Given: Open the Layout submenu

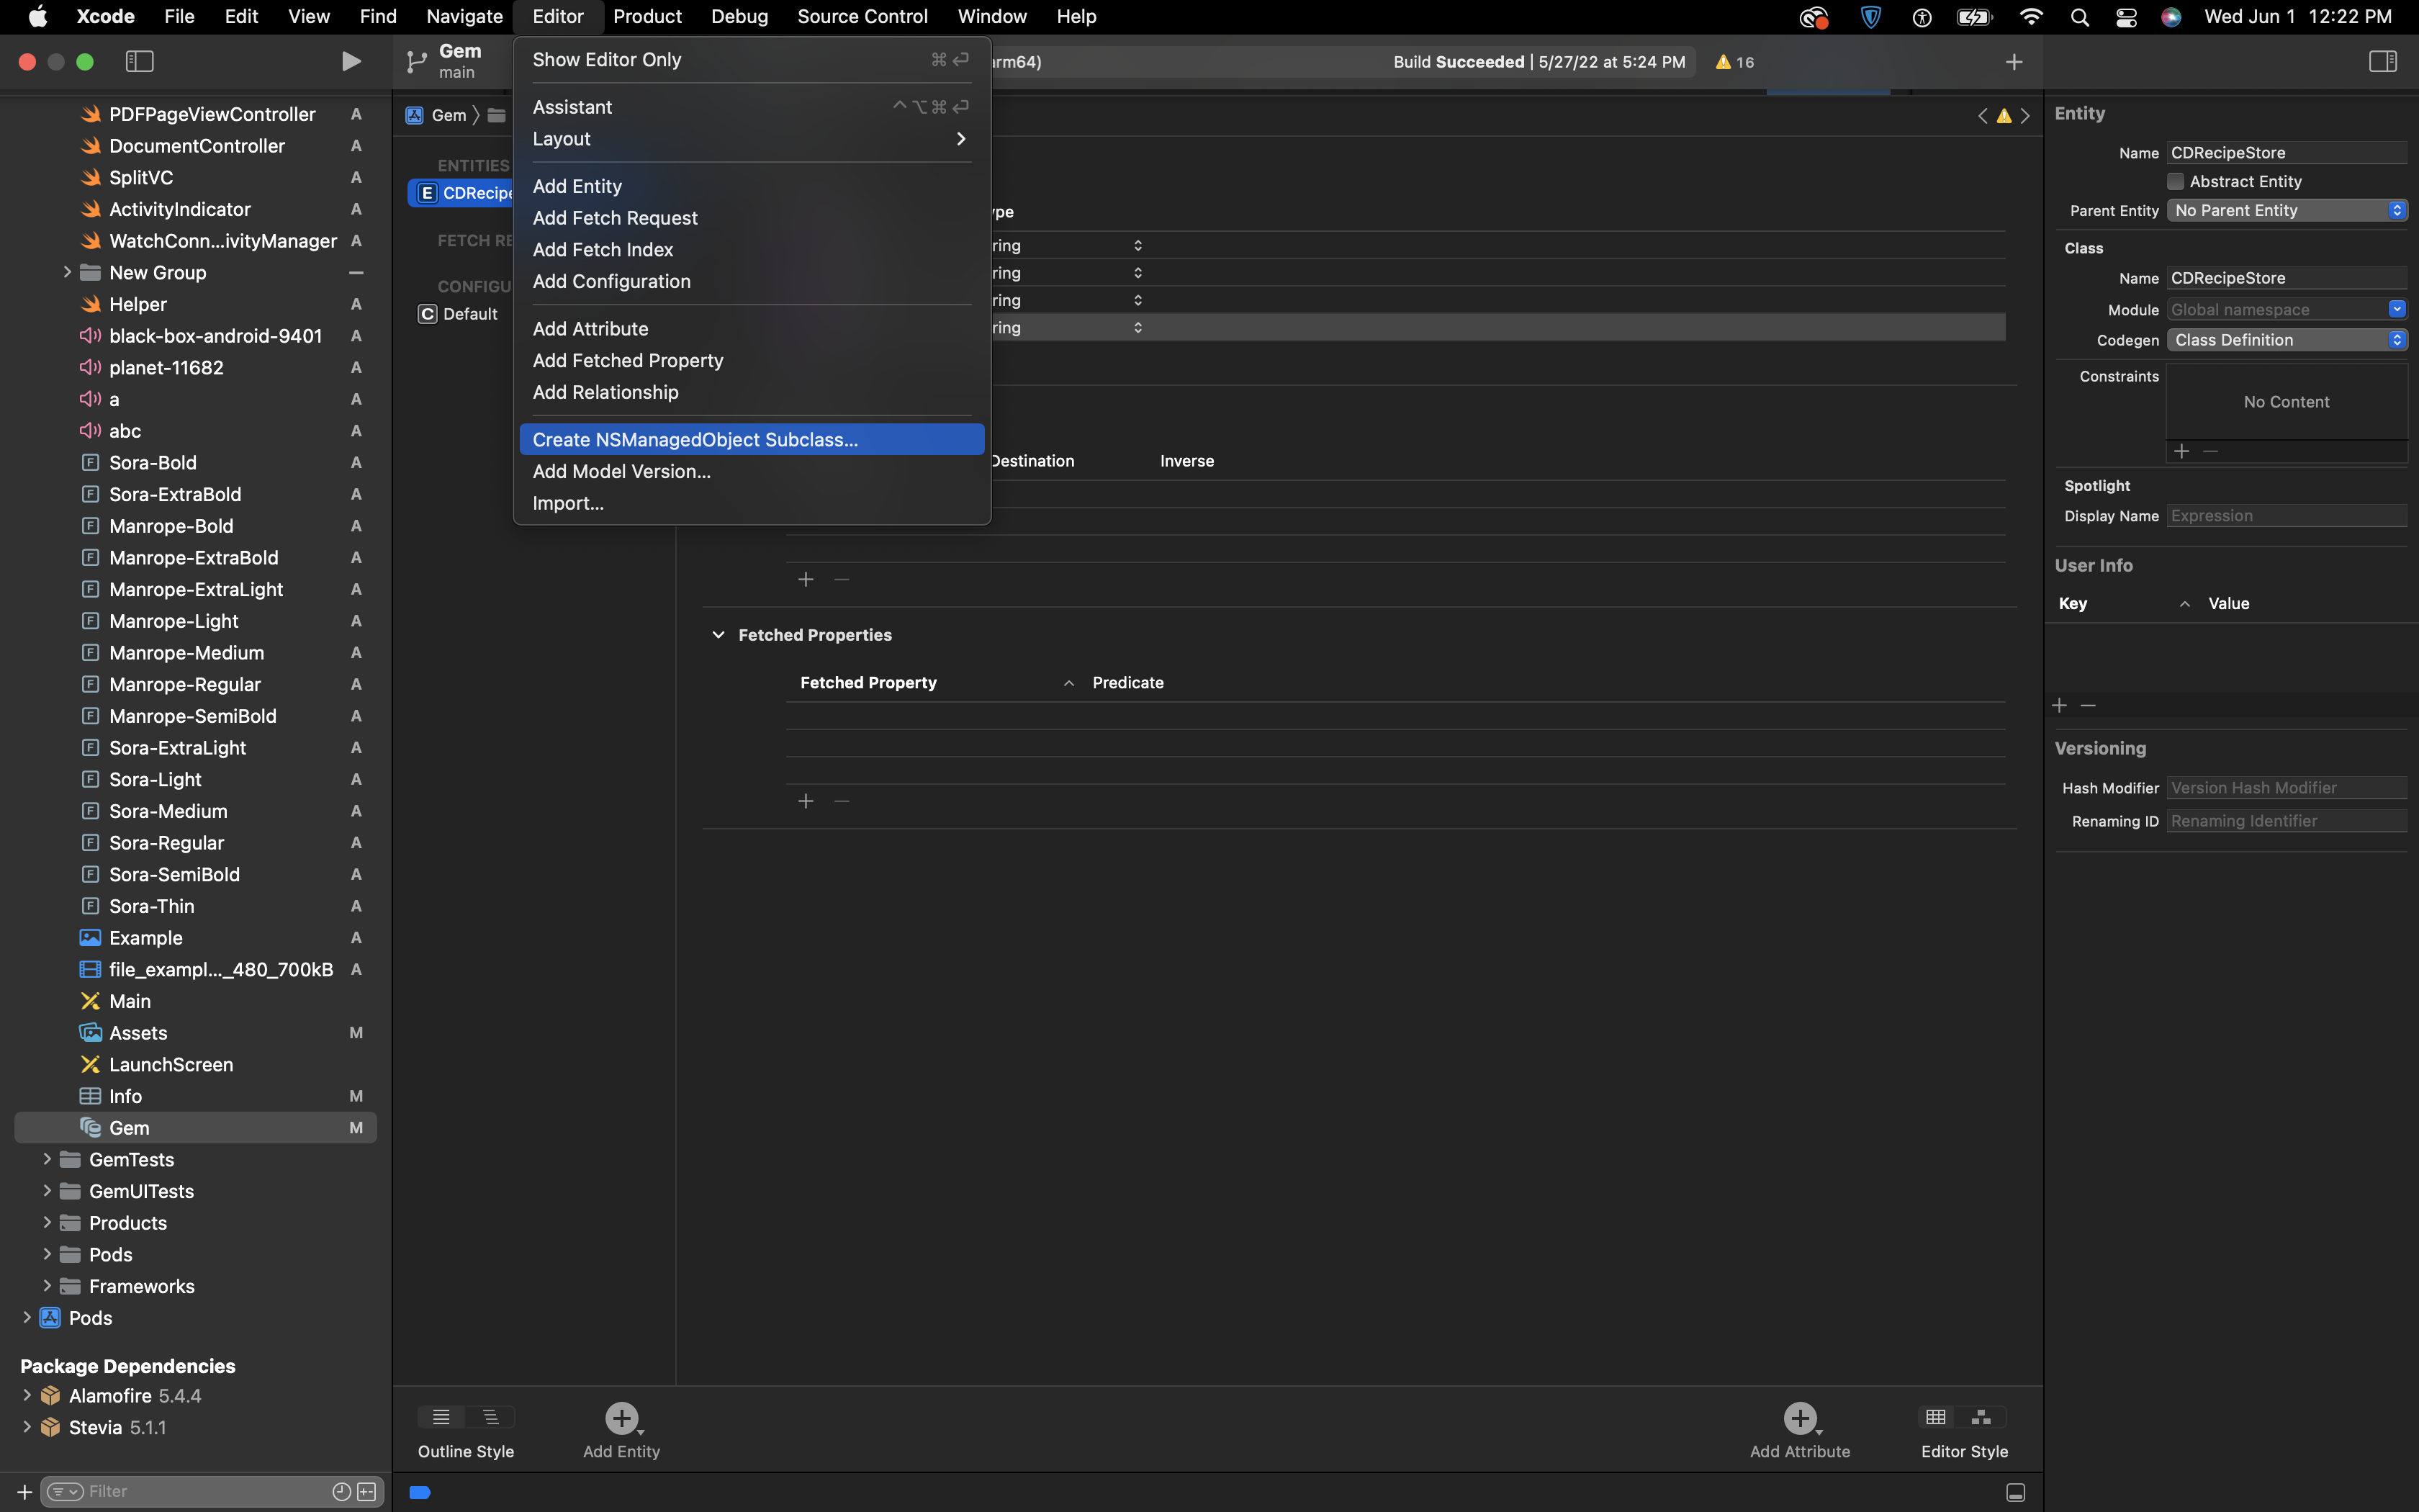Looking at the screenshot, I should pyautogui.click(x=752, y=139).
